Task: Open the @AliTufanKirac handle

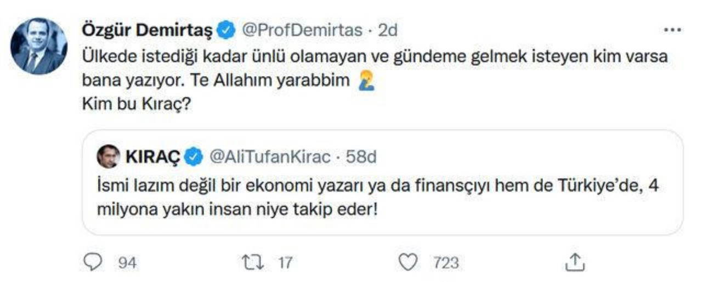Action: 270,157
